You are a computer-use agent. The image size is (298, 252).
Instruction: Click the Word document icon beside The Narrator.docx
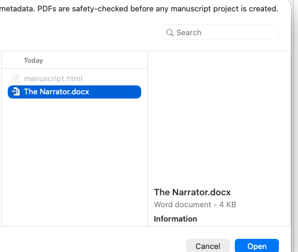click(x=15, y=91)
